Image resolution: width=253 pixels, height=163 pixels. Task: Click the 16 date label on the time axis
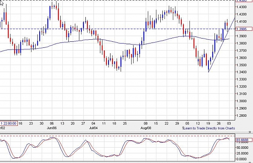(x=20, y=124)
